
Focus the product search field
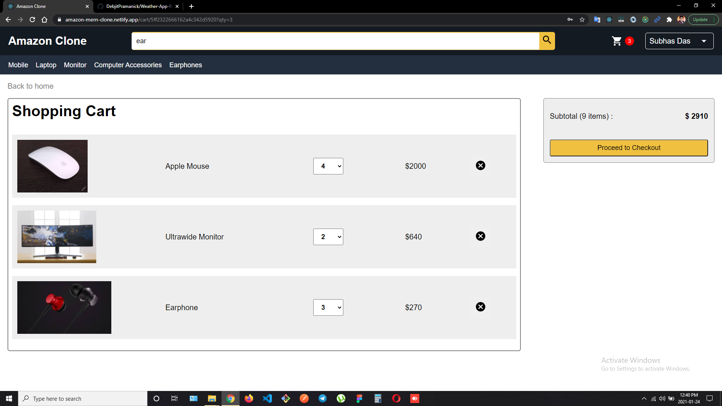click(x=335, y=41)
